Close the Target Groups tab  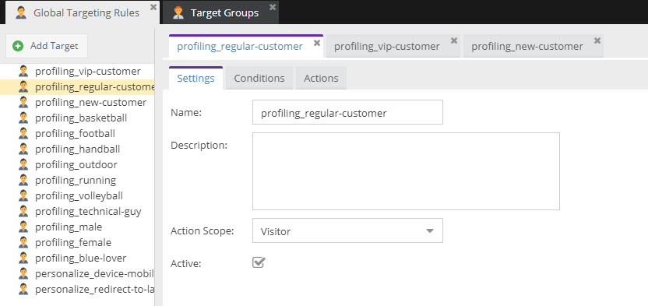coord(273,7)
